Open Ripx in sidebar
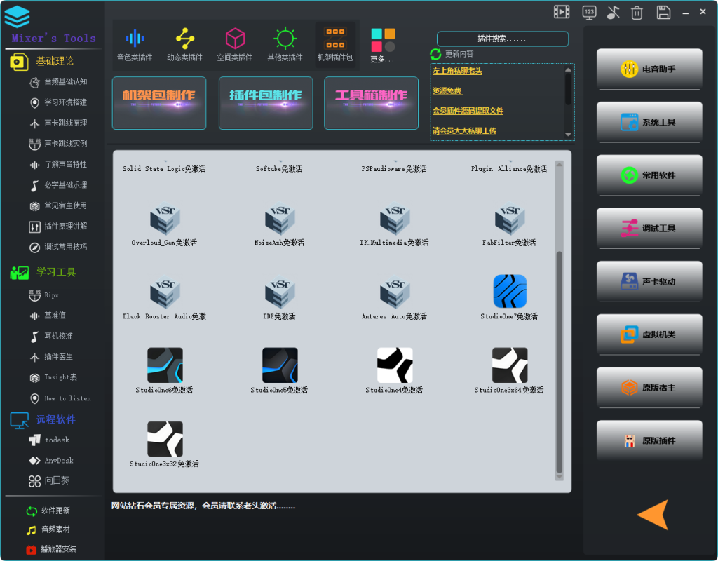 (44, 295)
